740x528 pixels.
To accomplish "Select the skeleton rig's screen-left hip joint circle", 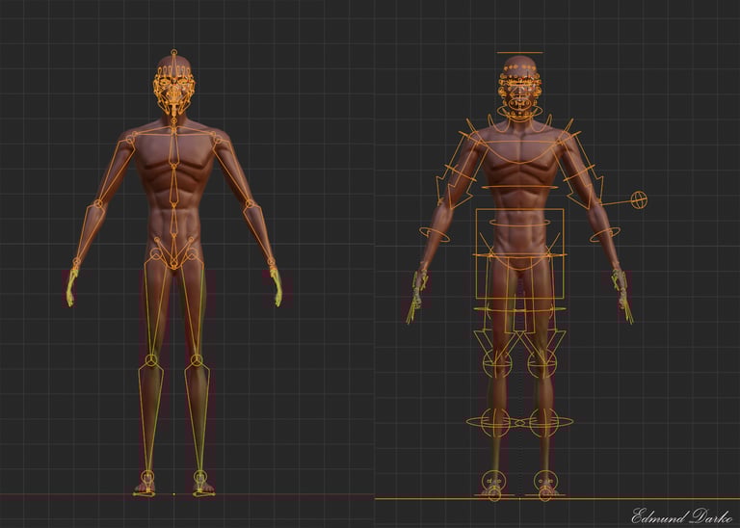I will click(156, 254).
